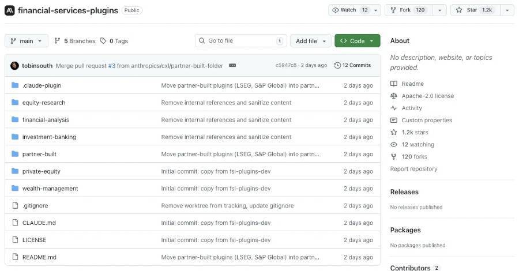Screen dimensions: 519x271
Task: Toggle Watch on this repository
Action: pos(349,10)
